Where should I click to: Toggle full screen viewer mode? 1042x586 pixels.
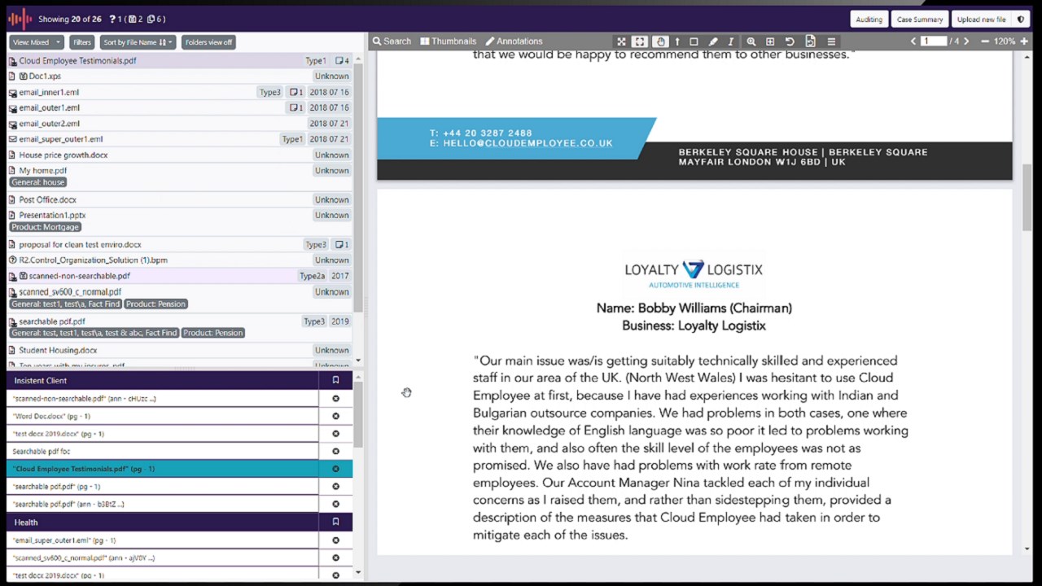click(621, 42)
